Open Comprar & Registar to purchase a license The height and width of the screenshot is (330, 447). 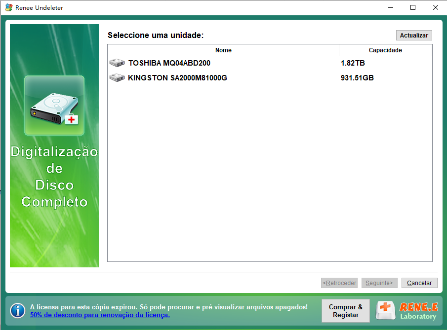[345, 311]
